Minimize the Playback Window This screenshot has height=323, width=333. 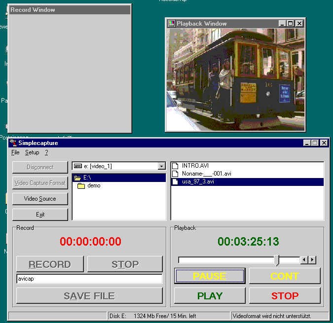(x=282, y=24)
